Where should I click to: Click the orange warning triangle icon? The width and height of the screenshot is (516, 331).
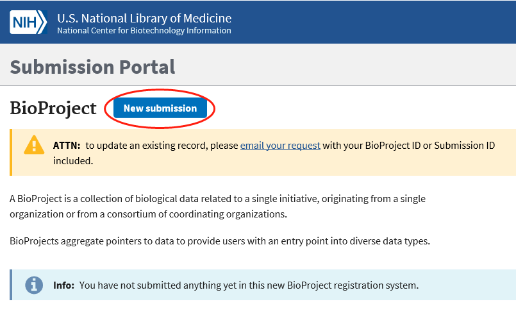[33, 146]
